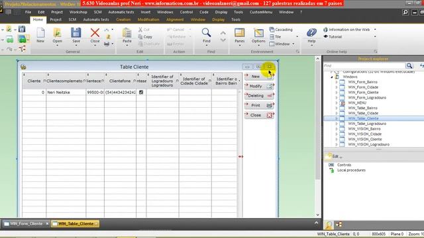Viewport: 424px width, 238px height.
Task: Open the CustomMenu menu
Action: (x=260, y=12)
